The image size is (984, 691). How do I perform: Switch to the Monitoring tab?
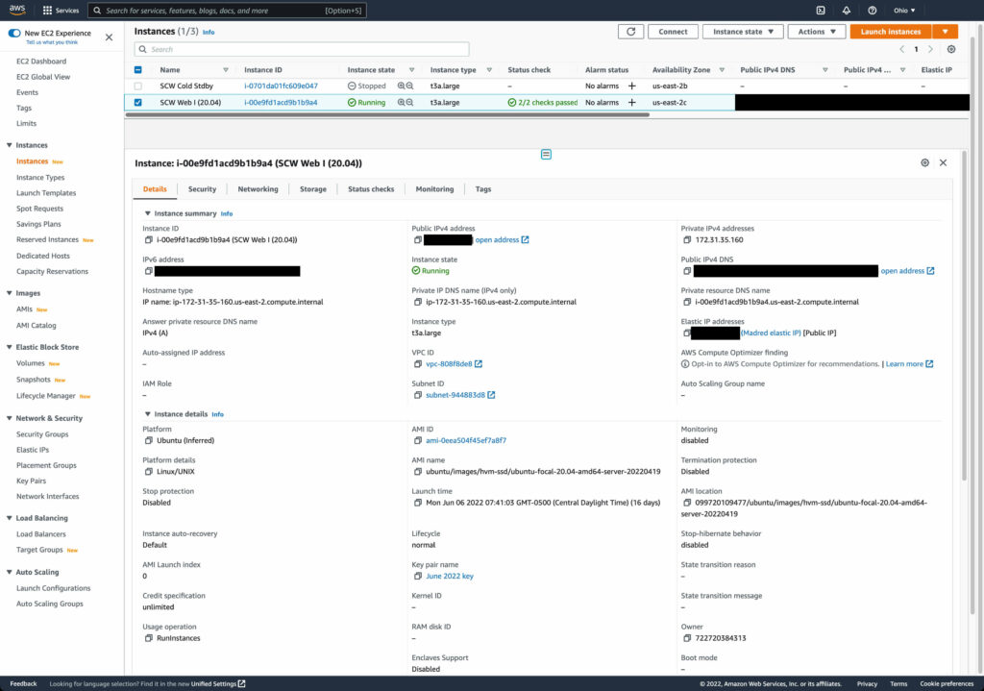point(434,189)
